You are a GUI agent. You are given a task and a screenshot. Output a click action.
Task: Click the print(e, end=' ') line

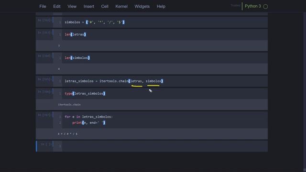(89, 123)
